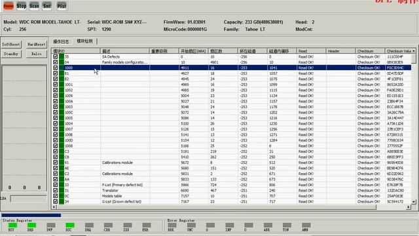Click the green status square of module 0C
The width and height of the screenshot is (419, 236).
pos(62,196)
